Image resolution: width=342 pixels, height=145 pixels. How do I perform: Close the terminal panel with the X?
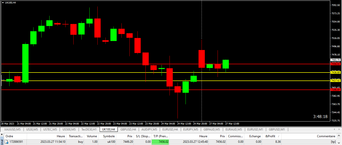coord(1,134)
